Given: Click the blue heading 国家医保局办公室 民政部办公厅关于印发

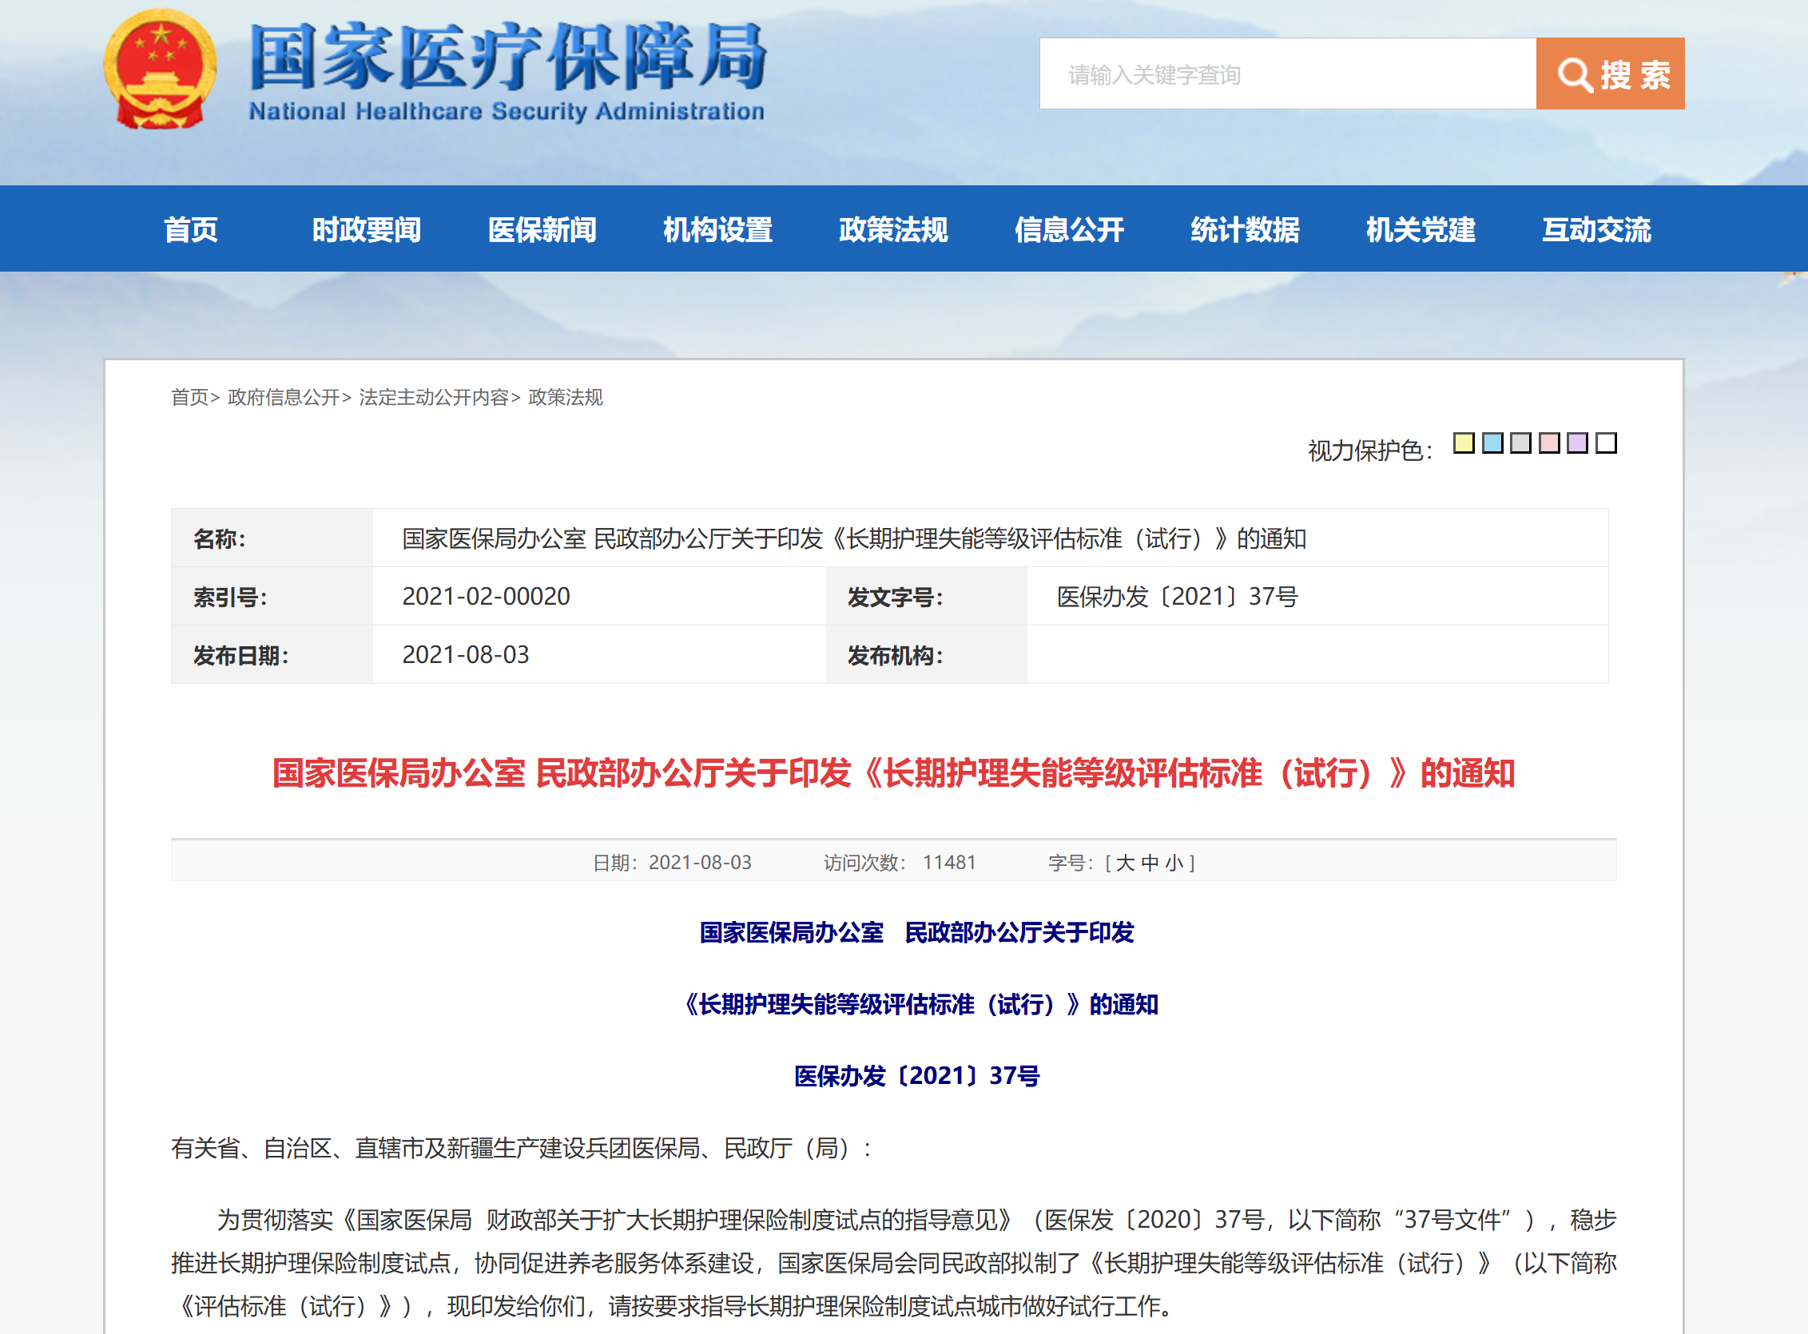Looking at the screenshot, I should 916,932.
